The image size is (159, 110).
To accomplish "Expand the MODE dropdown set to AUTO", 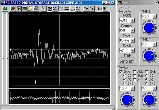I will click(x=132, y=20).
